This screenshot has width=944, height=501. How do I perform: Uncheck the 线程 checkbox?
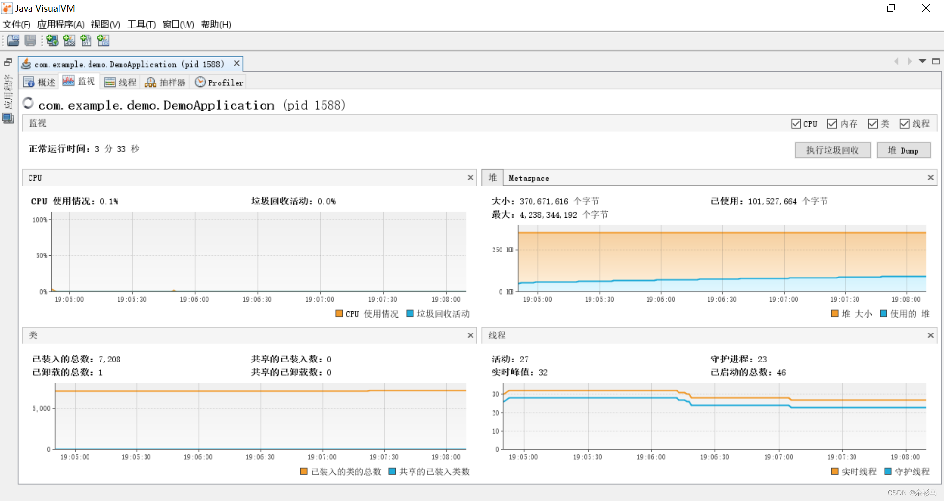click(x=905, y=124)
